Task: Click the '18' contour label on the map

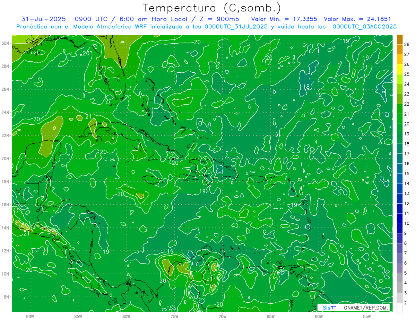Action: point(306,87)
